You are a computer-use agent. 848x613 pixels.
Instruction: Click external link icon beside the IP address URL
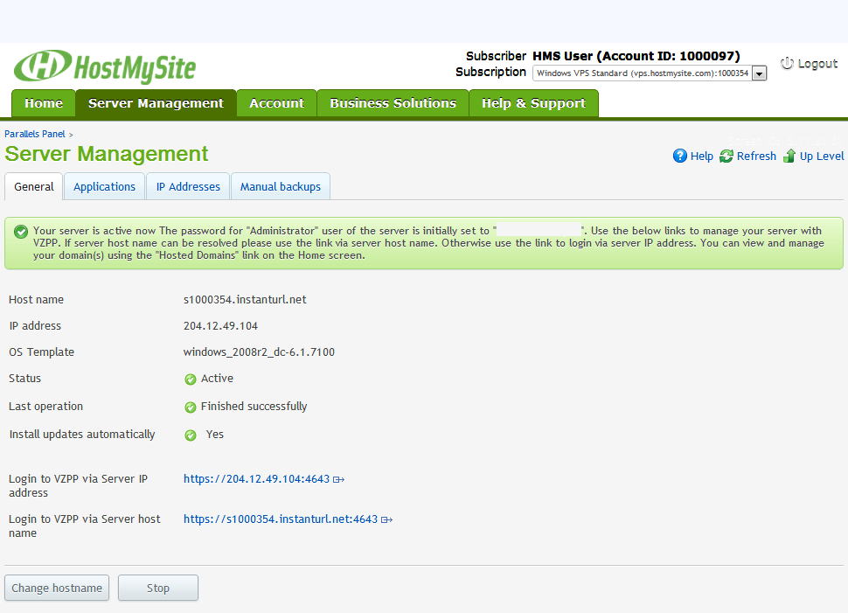coord(338,479)
